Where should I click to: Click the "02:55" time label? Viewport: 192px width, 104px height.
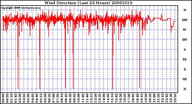point(24,98)
